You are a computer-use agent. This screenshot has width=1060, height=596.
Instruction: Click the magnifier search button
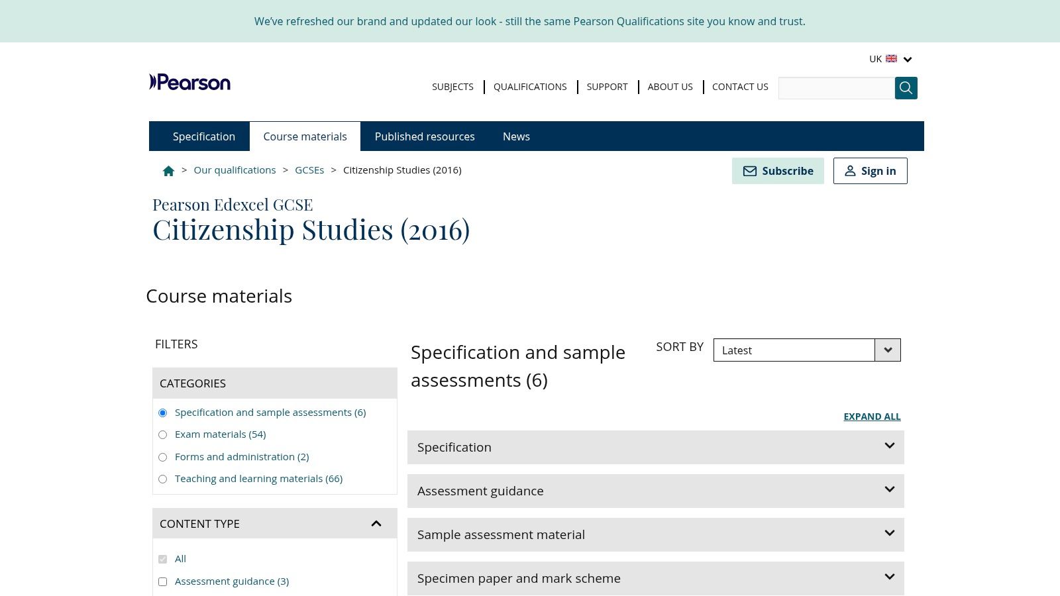906,88
